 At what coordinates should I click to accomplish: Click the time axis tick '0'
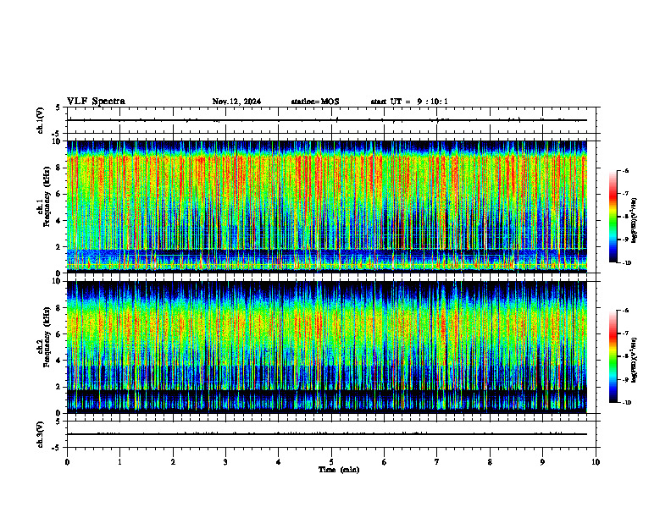(67, 462)
